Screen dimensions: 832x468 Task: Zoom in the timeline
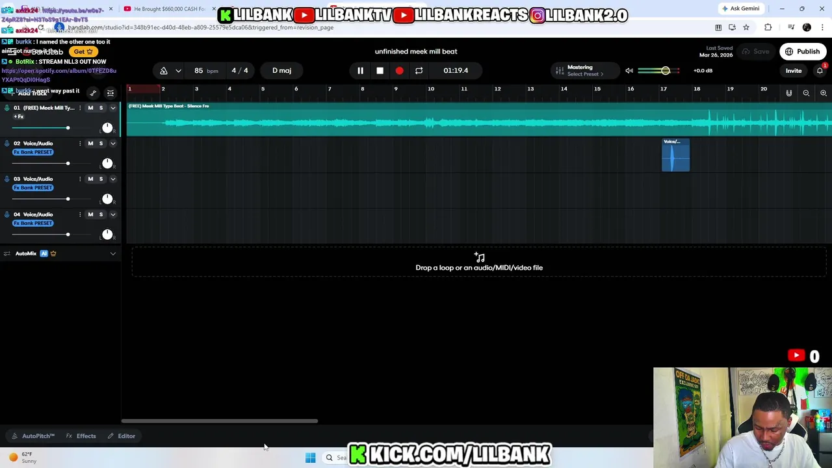(823, 93)
